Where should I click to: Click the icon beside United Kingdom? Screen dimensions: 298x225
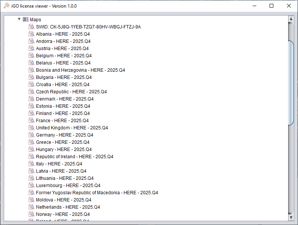(x=31, y=128)
